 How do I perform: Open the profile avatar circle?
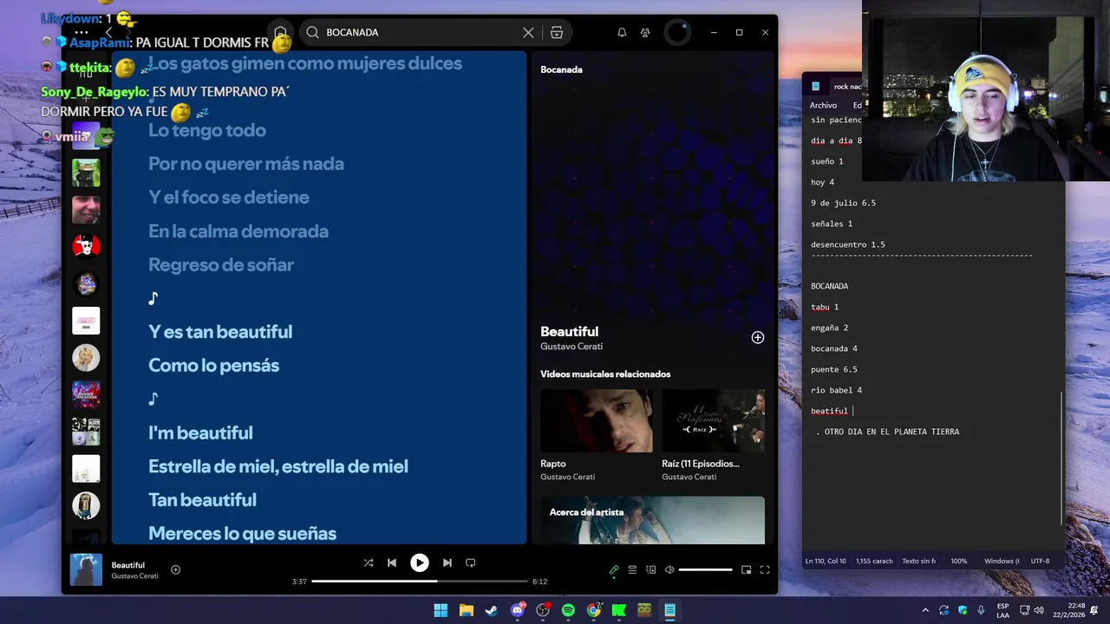click(x=676, y=32)
